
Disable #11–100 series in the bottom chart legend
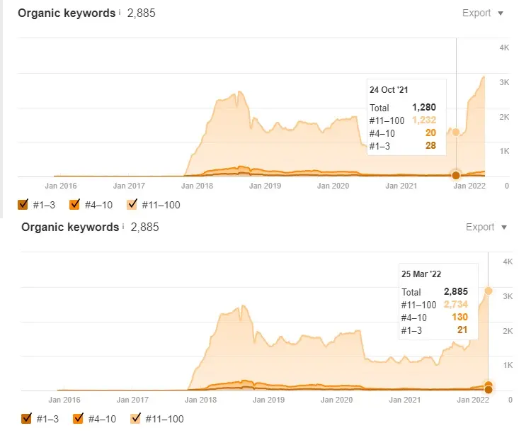click(135, 419)
